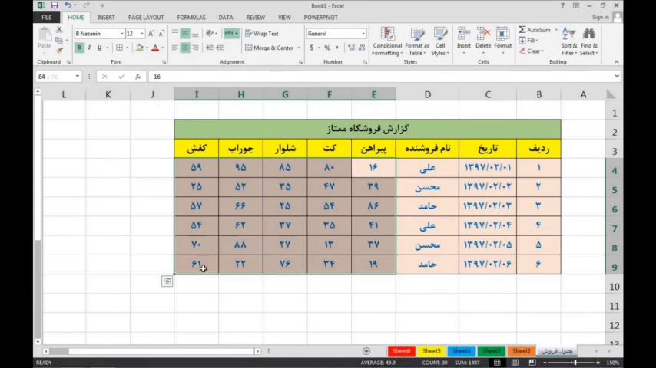Click the Sign in link
Viewport: 656px width, 368px height.
[x=600, y=17]
